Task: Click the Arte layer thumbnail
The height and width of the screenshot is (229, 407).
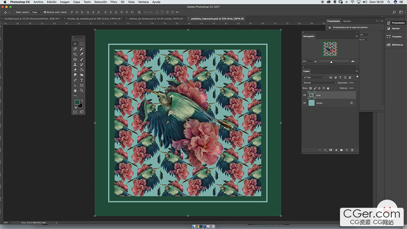Action: pos(311,95)
